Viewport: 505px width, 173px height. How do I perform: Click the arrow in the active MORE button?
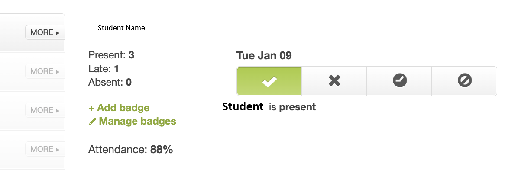58,33
